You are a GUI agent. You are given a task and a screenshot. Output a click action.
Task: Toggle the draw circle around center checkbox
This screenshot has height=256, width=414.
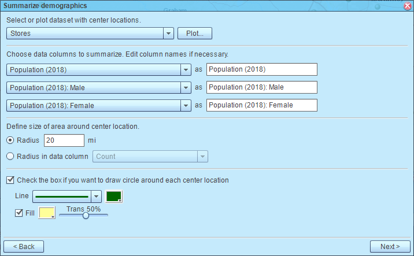[10, 180]
